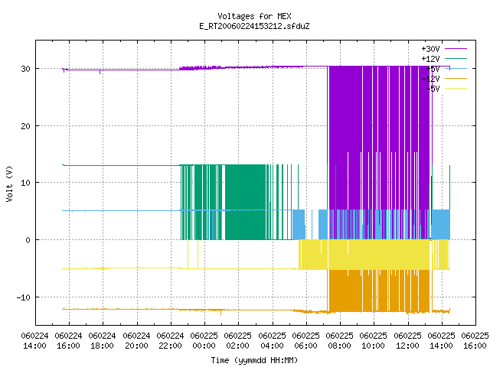This screenshot has height=367, width=490.
Task: Click the x-axis label 060225 14:00
Action: click(x=442, y=341)
